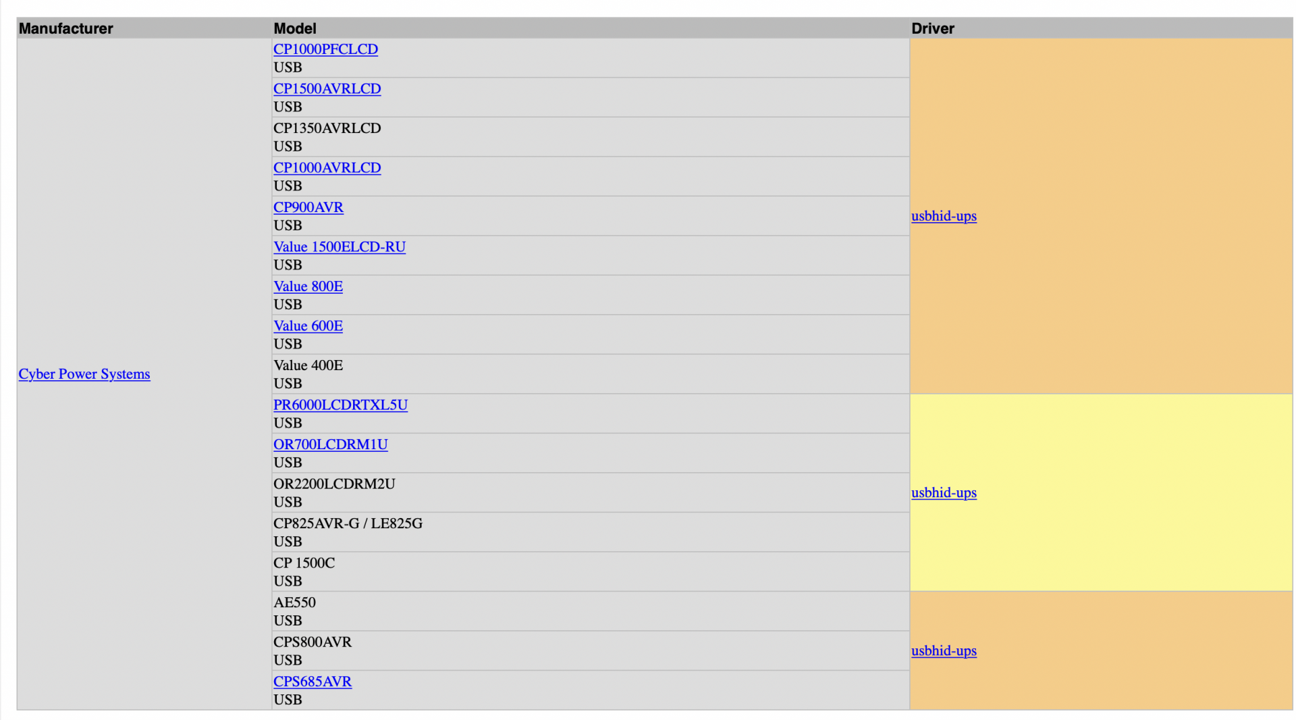
Task: Click USB text under OR2200LCDRM2U
Action: 288,502
